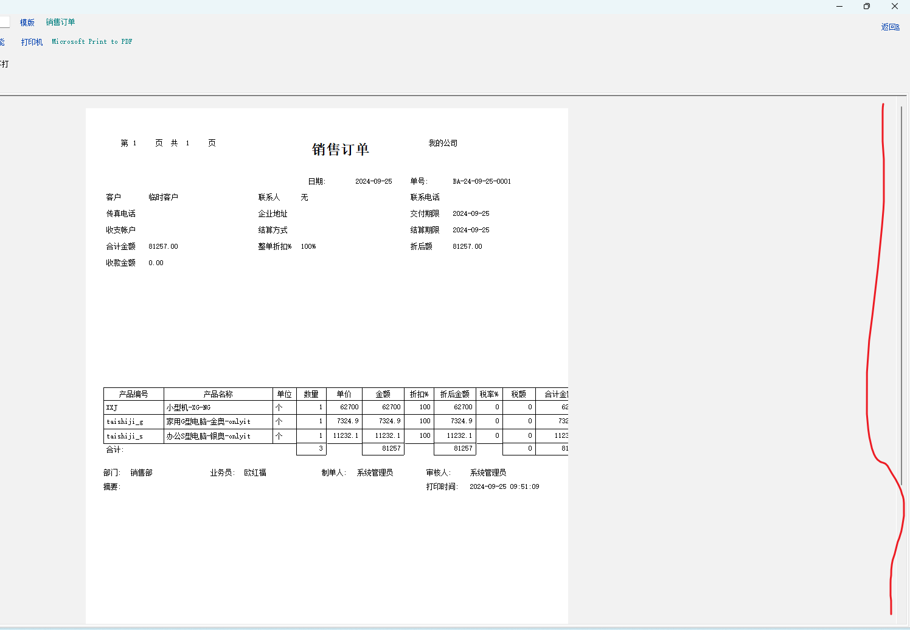Click the 打印时间 timestamp 2024-09-25 09:51:09
Viewport: 910px width, 630px height.
point(504,486)
